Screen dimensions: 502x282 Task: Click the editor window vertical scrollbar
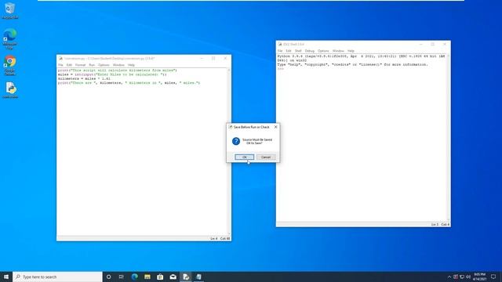[x=228, y=152]
